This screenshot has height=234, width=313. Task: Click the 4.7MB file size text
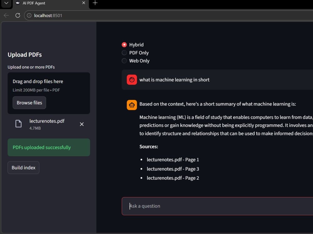(x=35, y=128)
